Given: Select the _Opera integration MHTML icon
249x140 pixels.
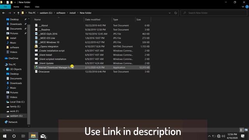Looking at the screenshot, I should (36, 46).
